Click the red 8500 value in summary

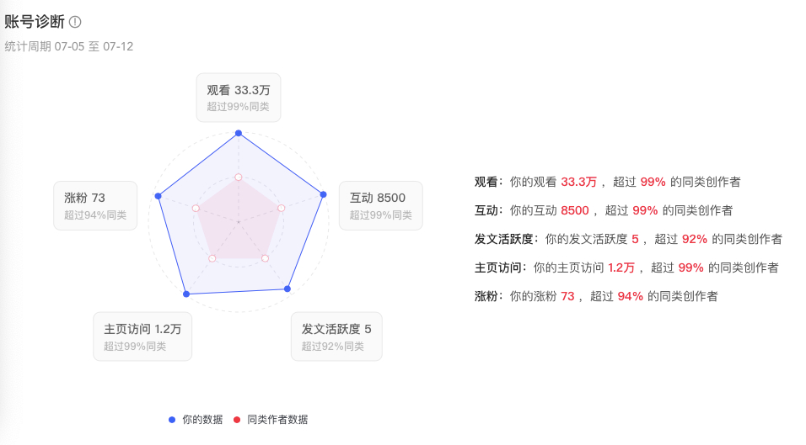click(x=575, y=210)
